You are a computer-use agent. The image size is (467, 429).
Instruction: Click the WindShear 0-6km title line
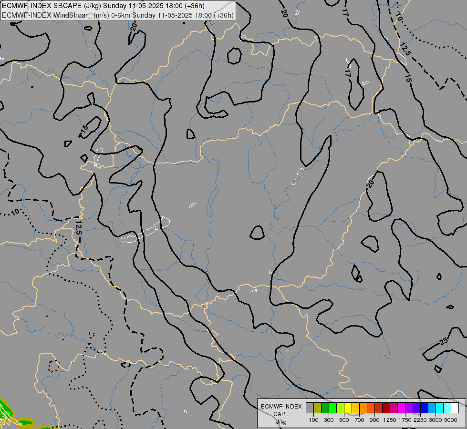[118, 15]
